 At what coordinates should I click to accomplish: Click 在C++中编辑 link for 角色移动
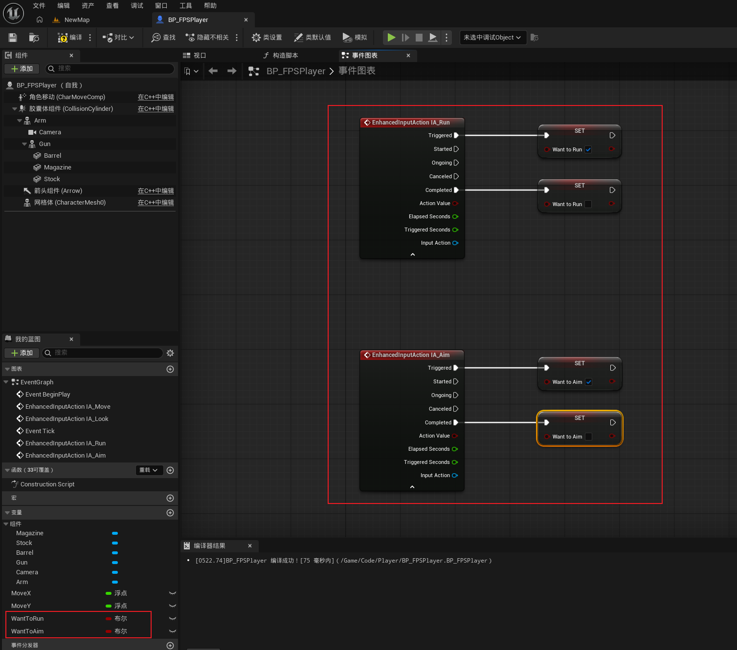156,97
